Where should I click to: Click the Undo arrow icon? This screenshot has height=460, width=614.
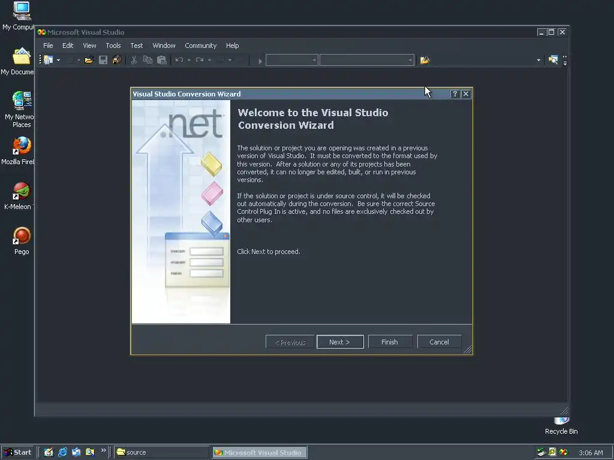pos(179,60)
